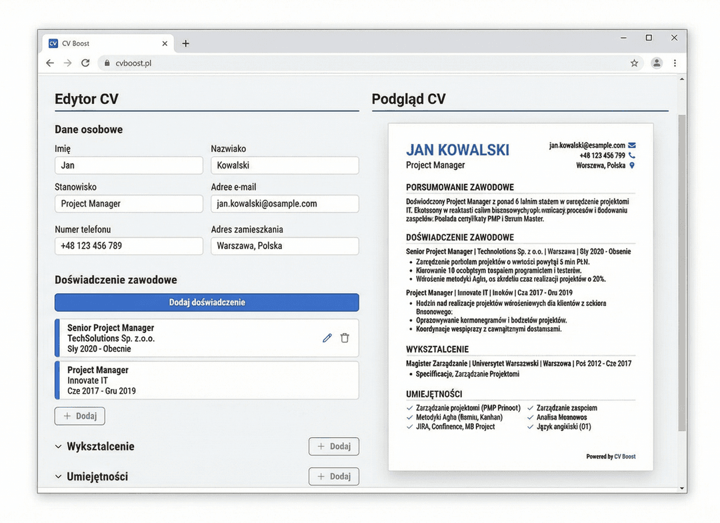Click the browser back arrow

(x=50, y=63)
